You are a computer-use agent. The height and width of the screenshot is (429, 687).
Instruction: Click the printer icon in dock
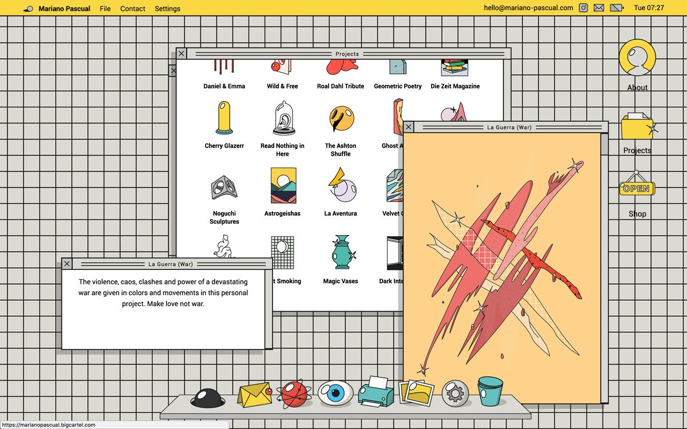[376, 392]
